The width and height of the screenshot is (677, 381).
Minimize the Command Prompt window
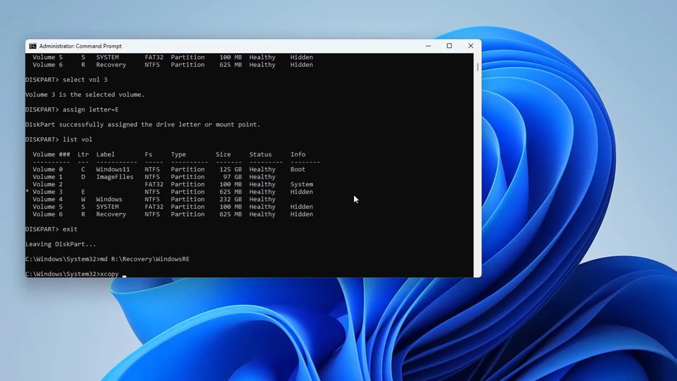pos(428,46)
